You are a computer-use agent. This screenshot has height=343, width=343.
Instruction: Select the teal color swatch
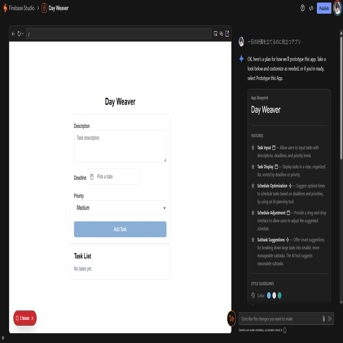coord(279,296)
